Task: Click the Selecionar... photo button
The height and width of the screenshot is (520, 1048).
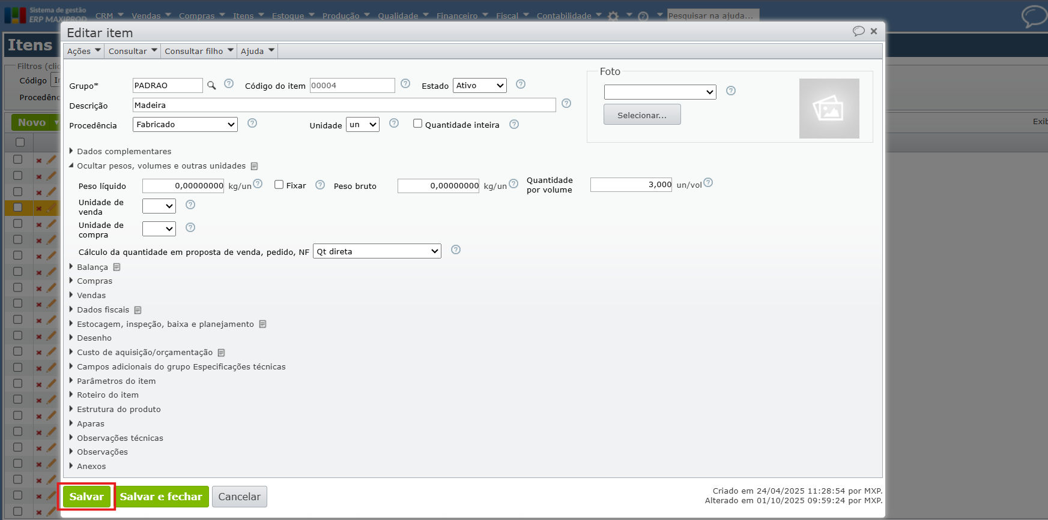Action: point(642,115)
